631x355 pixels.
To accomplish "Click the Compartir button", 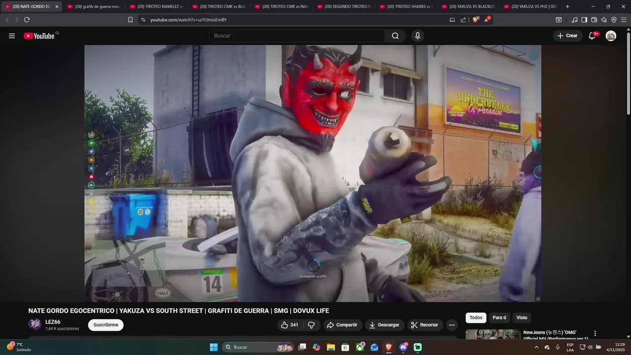I will [x=343, y=325].
